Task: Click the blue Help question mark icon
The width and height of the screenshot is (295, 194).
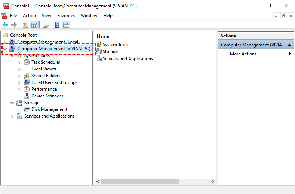Action: [x=57, y=25]
